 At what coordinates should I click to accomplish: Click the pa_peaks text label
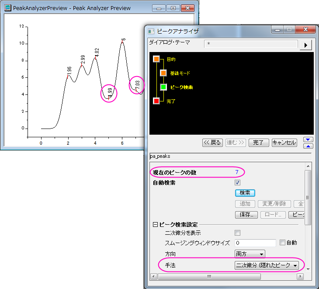click(x=160, y=156)
